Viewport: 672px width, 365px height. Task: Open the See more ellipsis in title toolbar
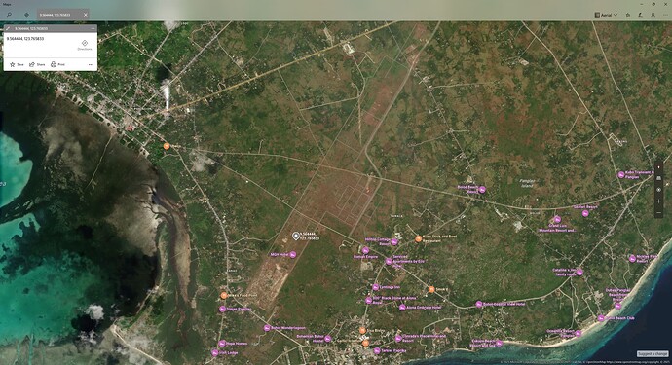click(665, 15)
